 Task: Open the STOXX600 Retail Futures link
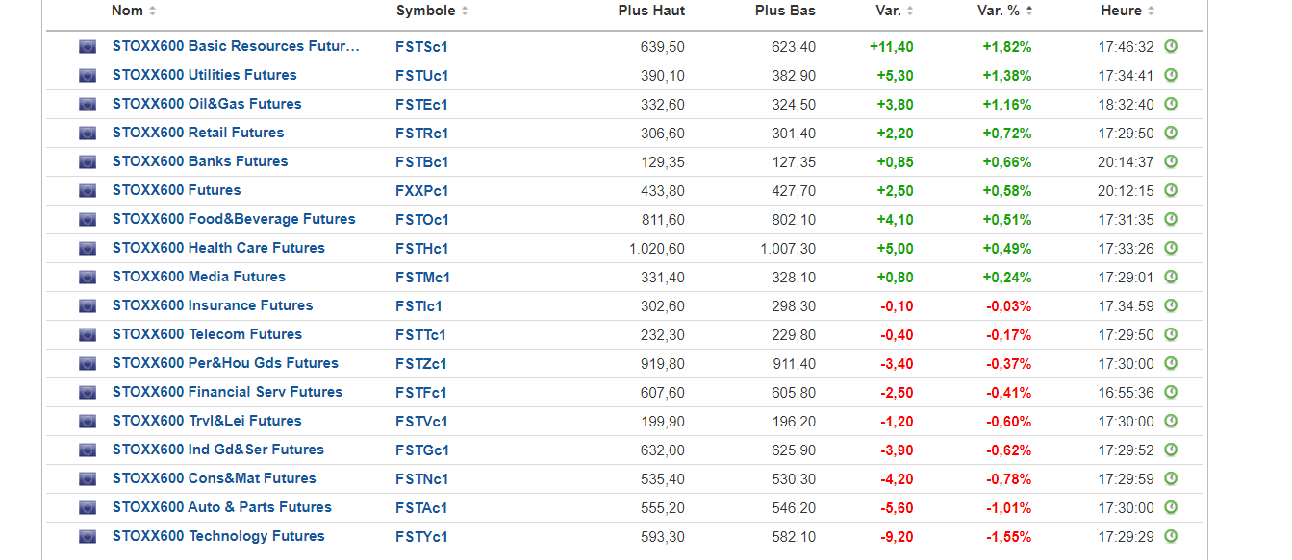point(198,133)
